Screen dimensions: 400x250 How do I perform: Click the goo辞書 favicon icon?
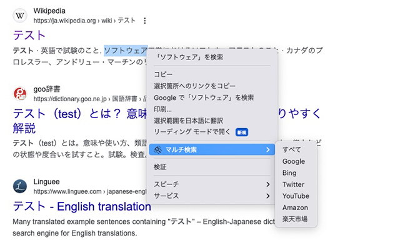coord(21,94)
